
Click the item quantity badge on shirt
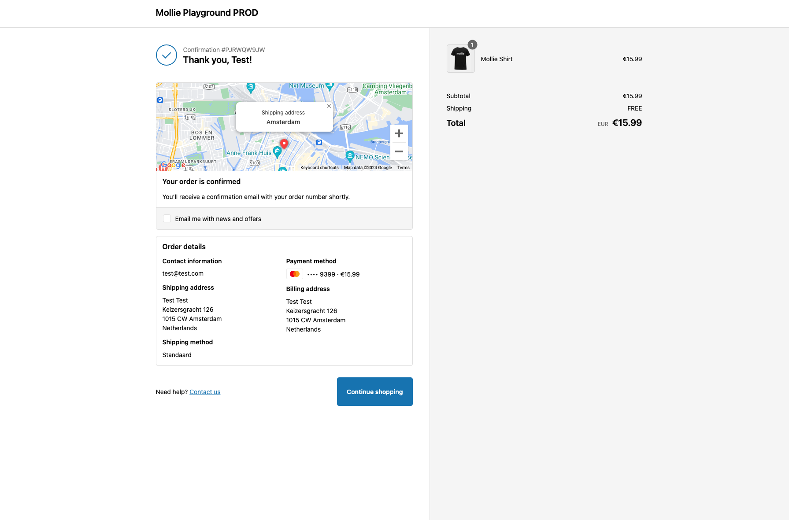point(472,44)
